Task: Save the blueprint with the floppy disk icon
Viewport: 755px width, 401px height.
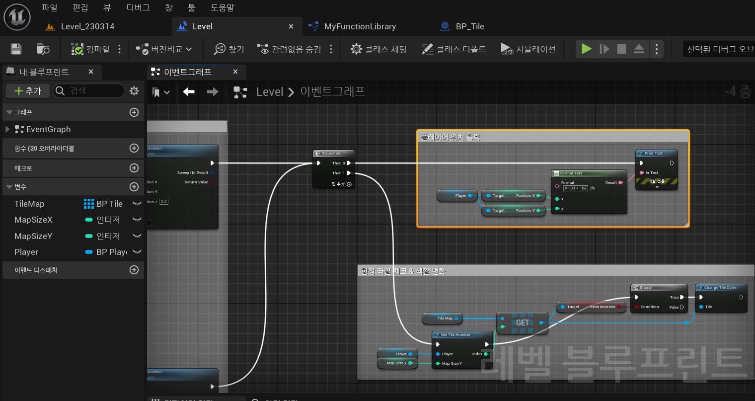Action: tap(16, 49)
